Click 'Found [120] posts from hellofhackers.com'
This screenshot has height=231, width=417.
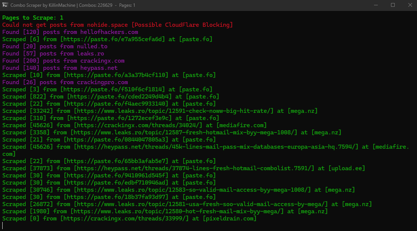pos(70,32)
